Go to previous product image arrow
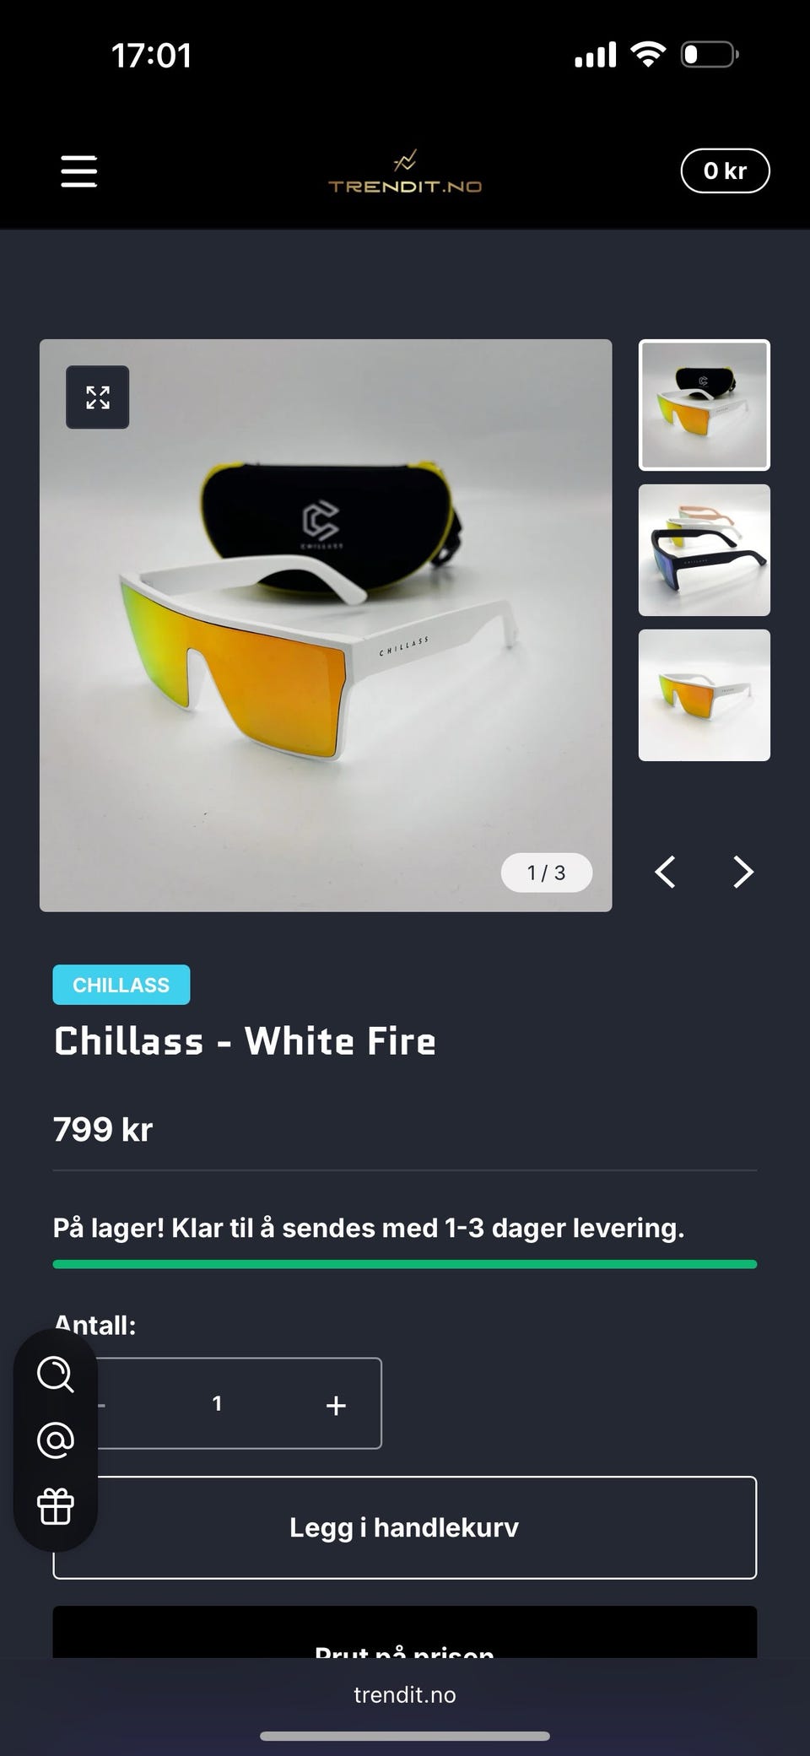Image resolution: width=810 pixels, height=1756 pixels. click(x=665, y=872)
